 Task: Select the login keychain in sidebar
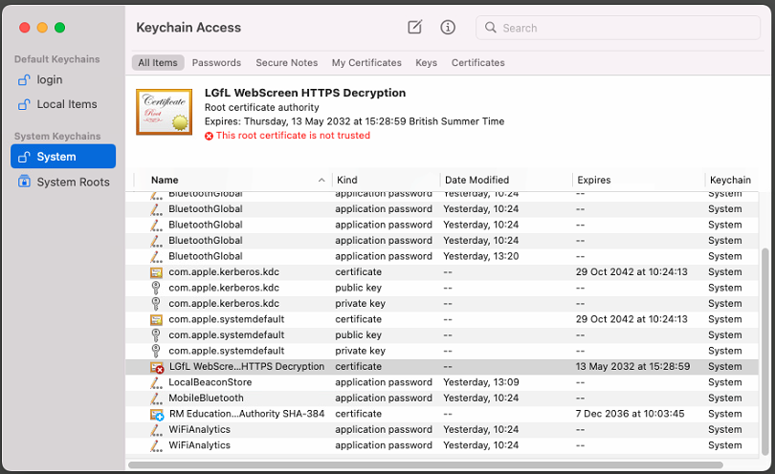49,79
